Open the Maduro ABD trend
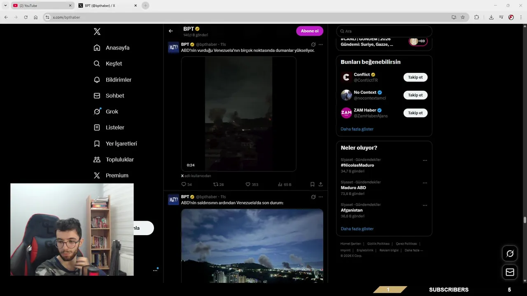527x296 pixels. click(353, 187)
